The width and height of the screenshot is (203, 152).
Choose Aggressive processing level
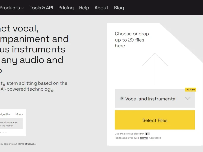click(155, 138)
